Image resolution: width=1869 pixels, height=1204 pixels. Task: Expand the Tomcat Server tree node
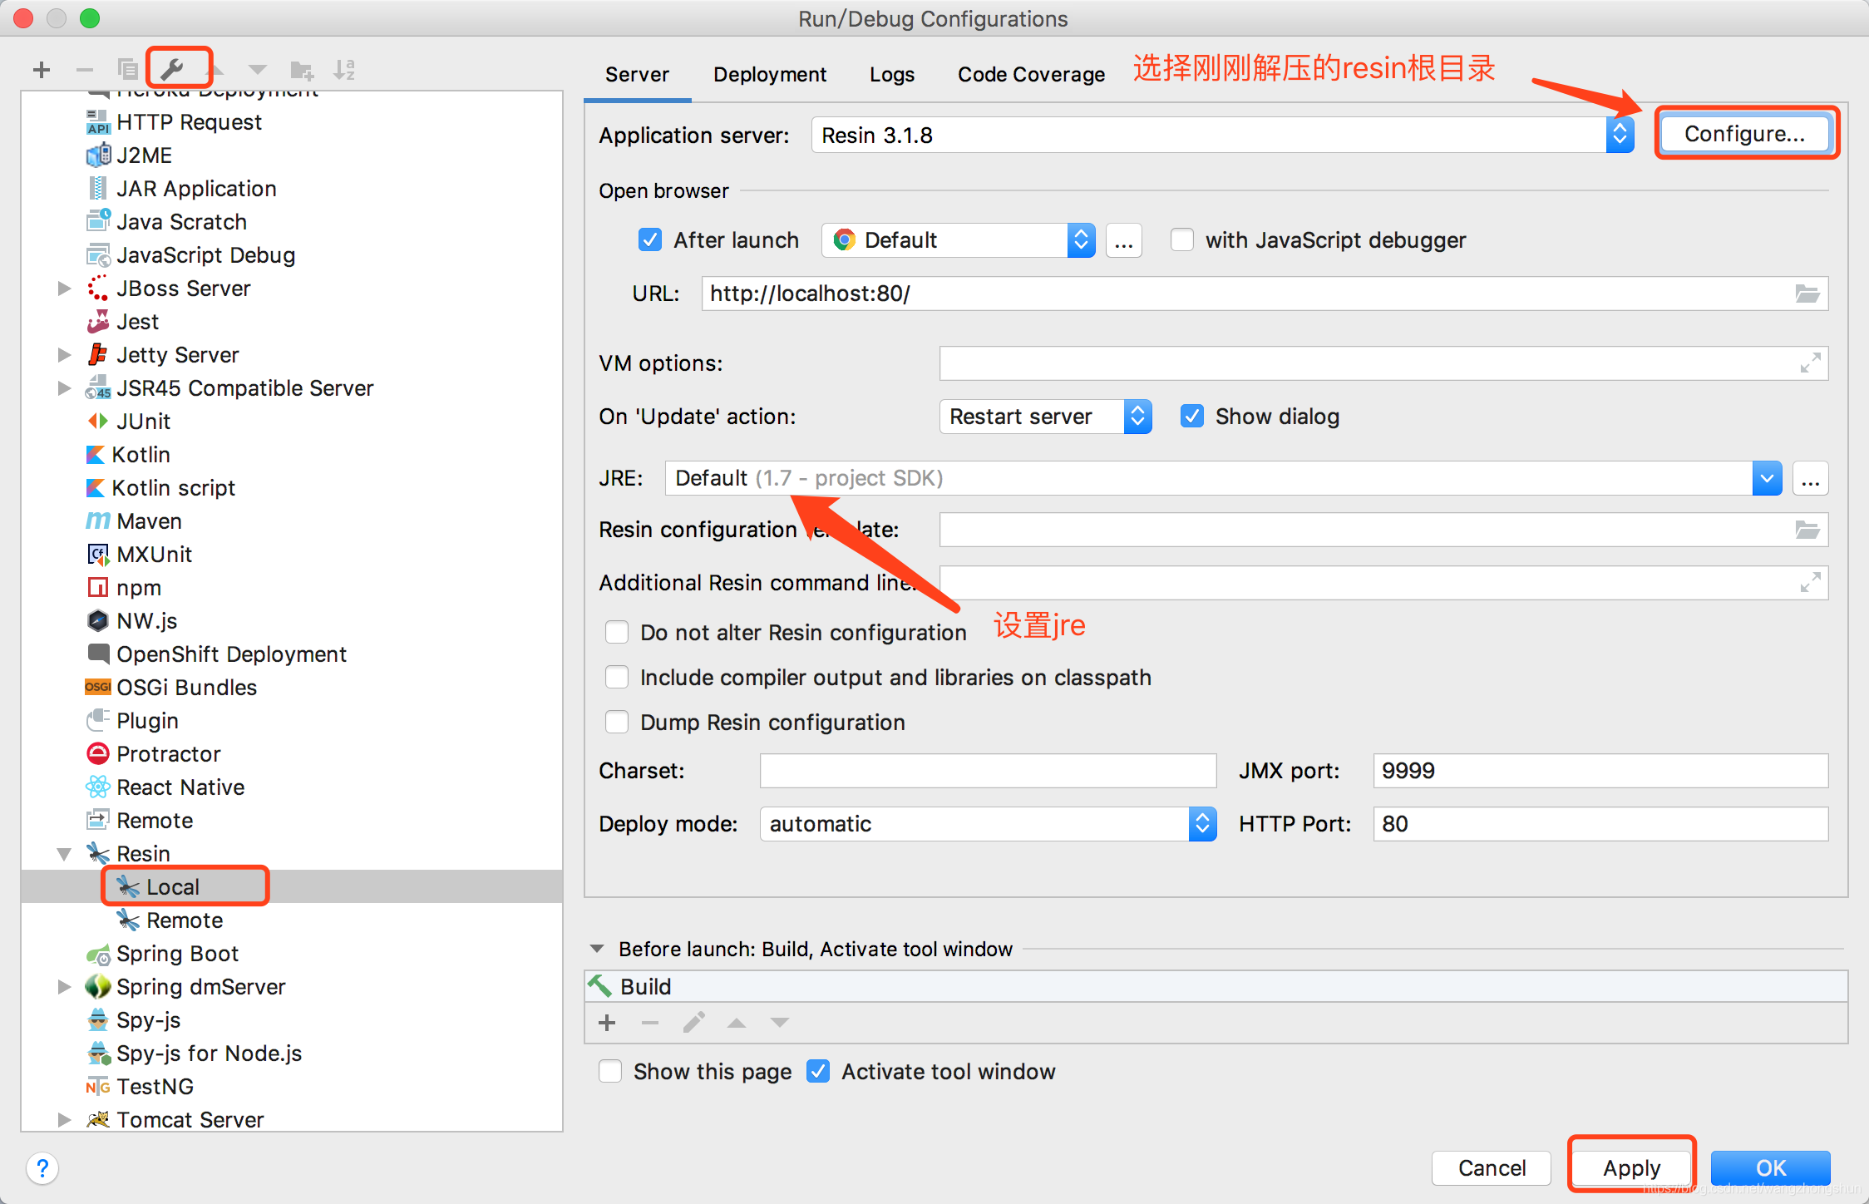[64, 1120]
